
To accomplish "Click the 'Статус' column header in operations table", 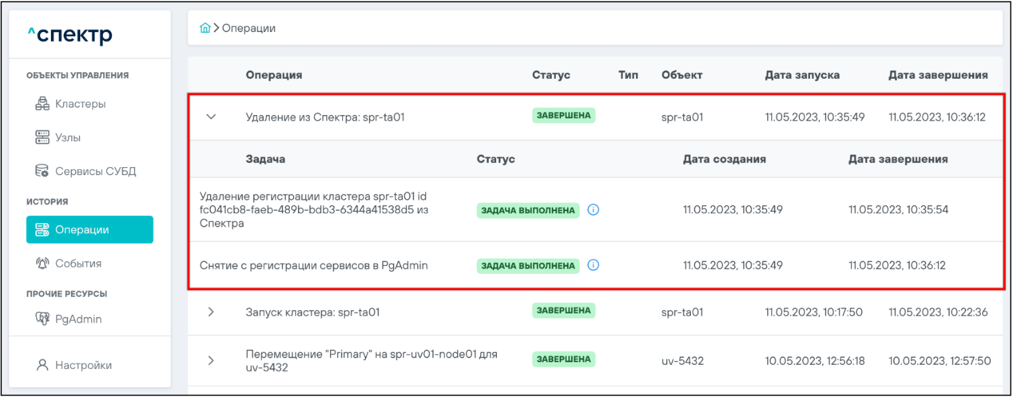I will click(x=551, y=75).
